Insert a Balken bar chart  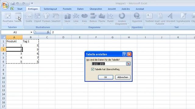93,18
